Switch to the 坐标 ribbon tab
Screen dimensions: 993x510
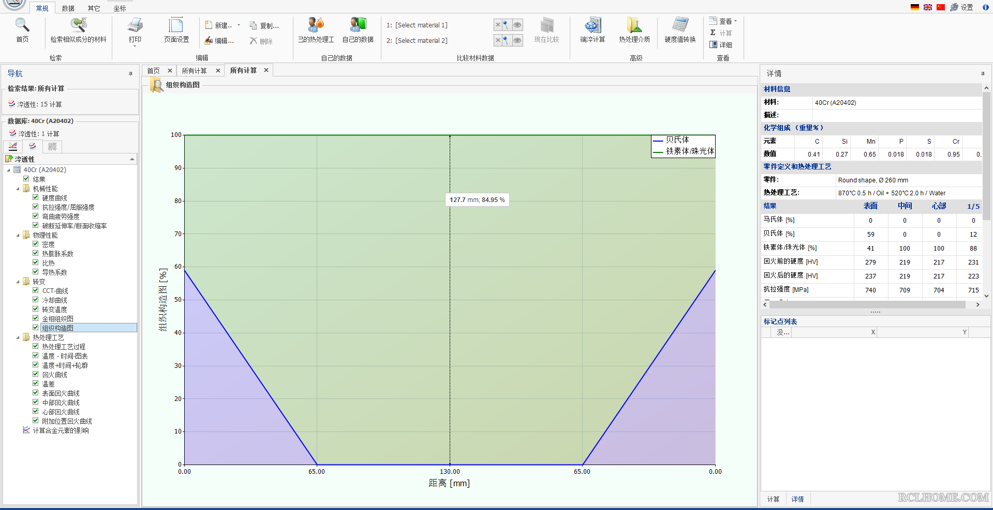click(x=120, y=8)
